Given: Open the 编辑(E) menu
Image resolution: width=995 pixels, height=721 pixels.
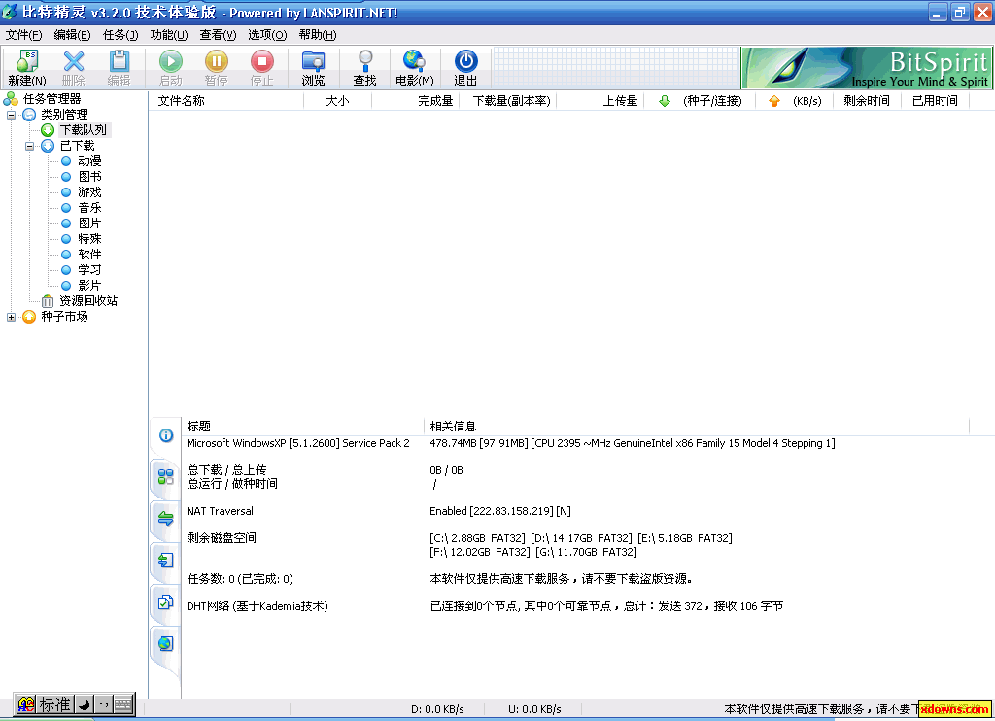Looking at the screenshot, I should 72,35.
